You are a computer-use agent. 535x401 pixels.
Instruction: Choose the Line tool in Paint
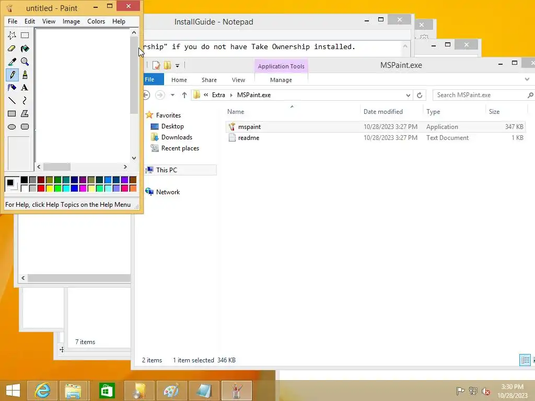click(x=12, y=100)
